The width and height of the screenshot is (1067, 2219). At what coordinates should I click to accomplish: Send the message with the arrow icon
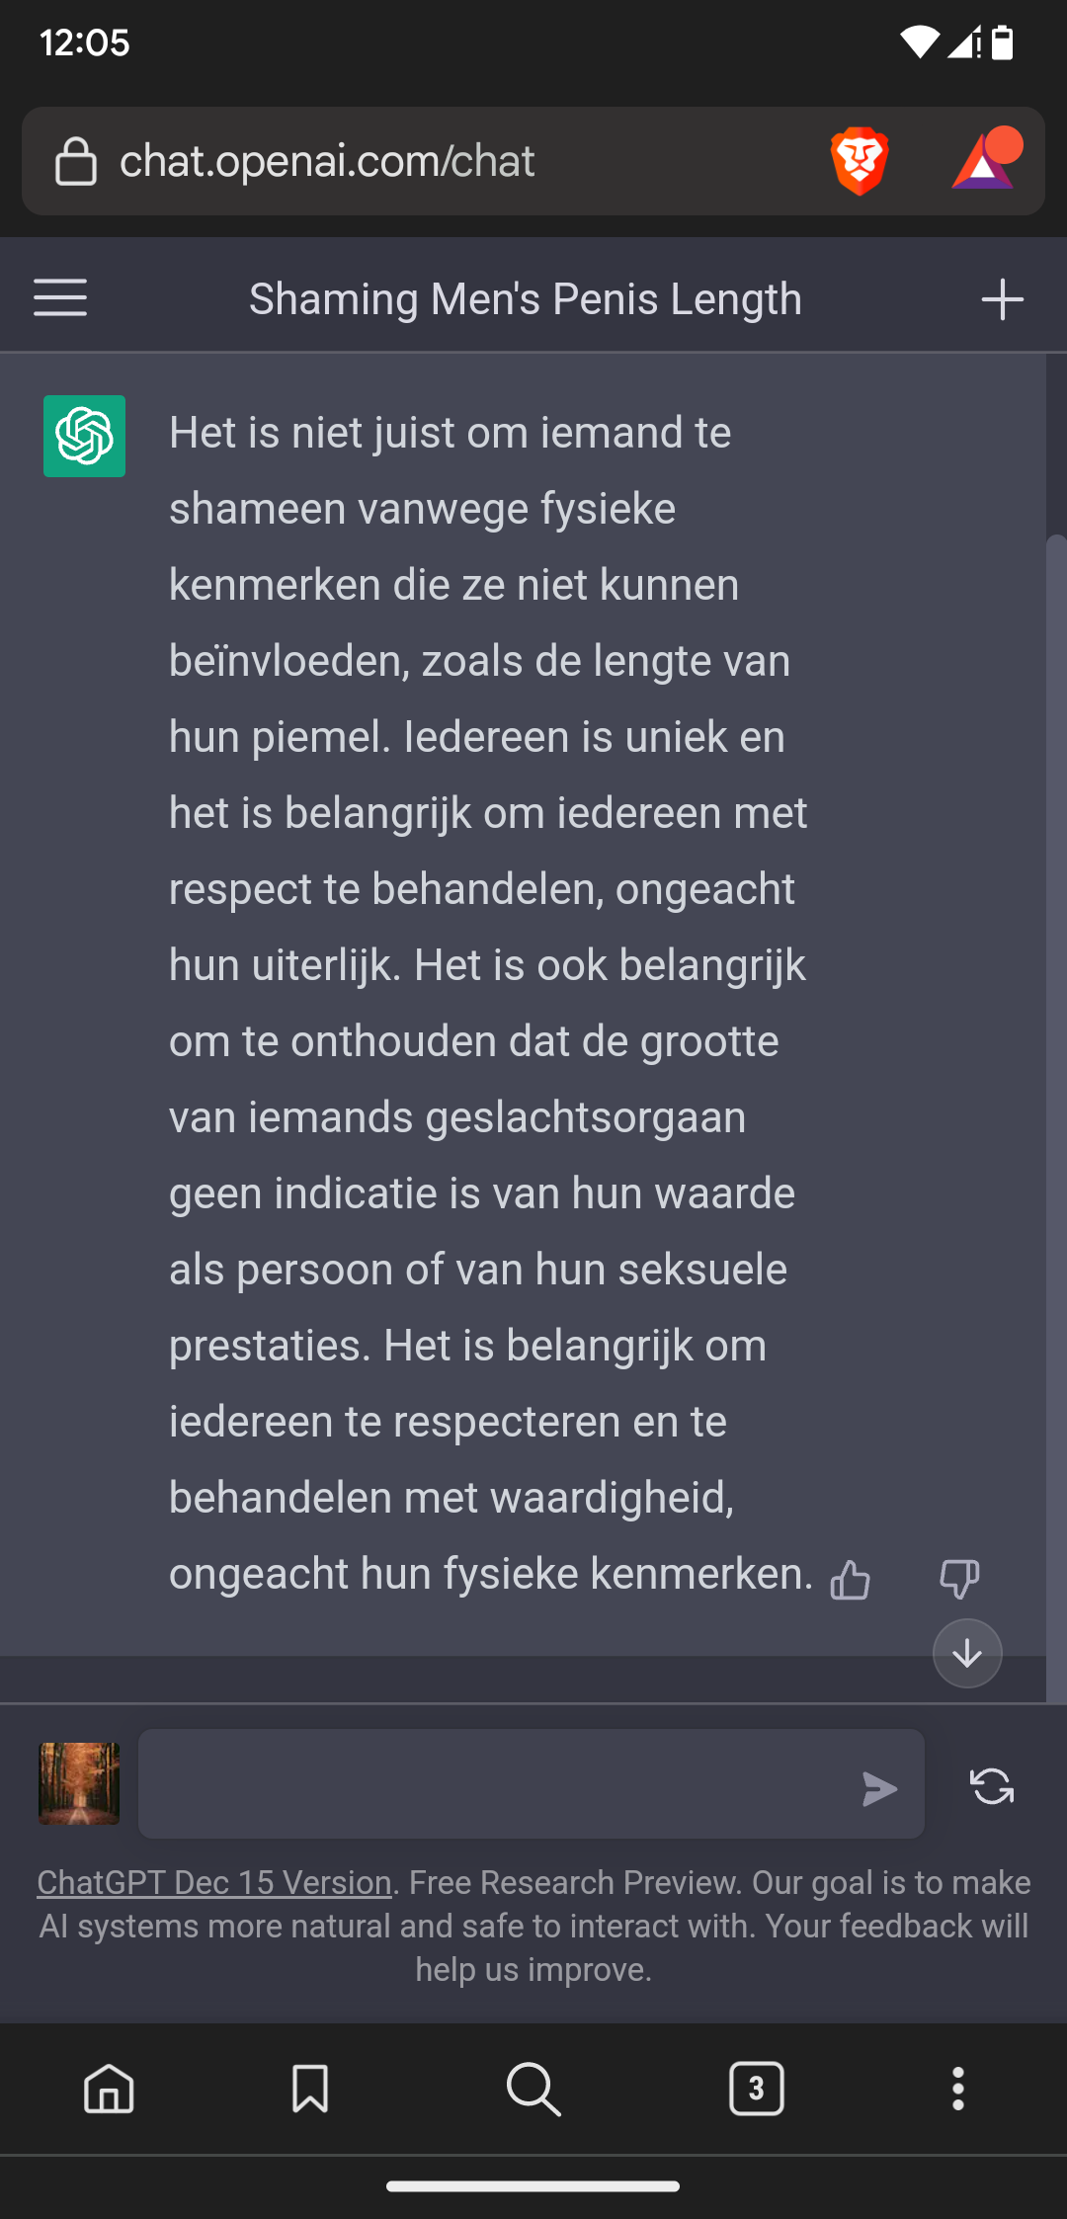(879, 1788)
